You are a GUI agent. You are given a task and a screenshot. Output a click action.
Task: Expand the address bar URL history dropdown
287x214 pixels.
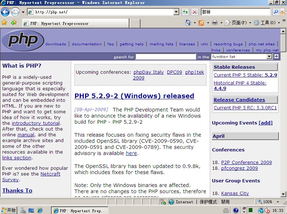[x=176, y=12]
